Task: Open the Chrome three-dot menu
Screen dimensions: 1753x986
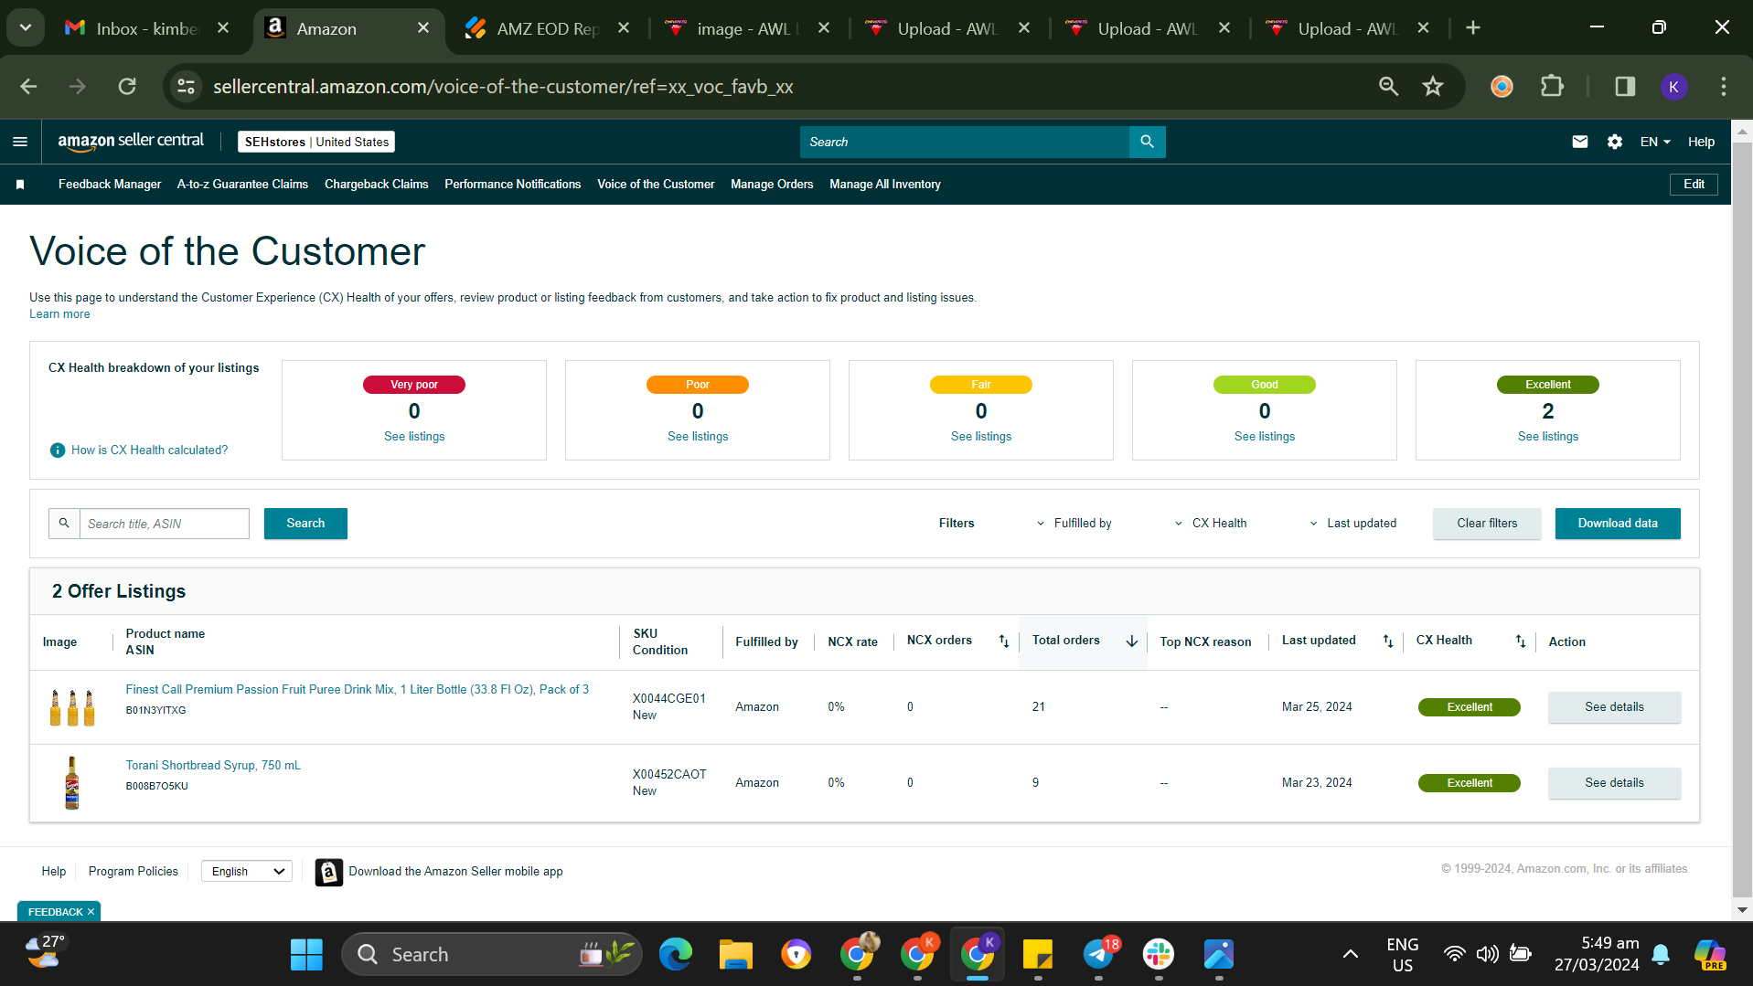Action: pos(1724,87)
